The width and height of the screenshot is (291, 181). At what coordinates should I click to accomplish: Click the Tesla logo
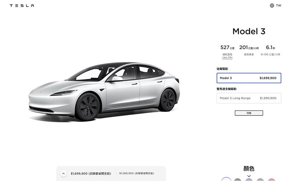click(22, 5)
